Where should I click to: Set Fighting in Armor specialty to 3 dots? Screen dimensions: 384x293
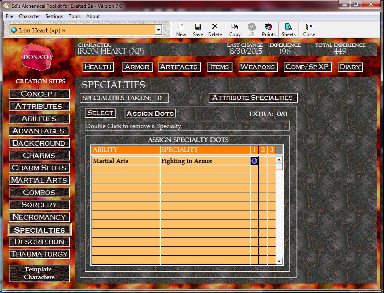(x=271, y=161)
